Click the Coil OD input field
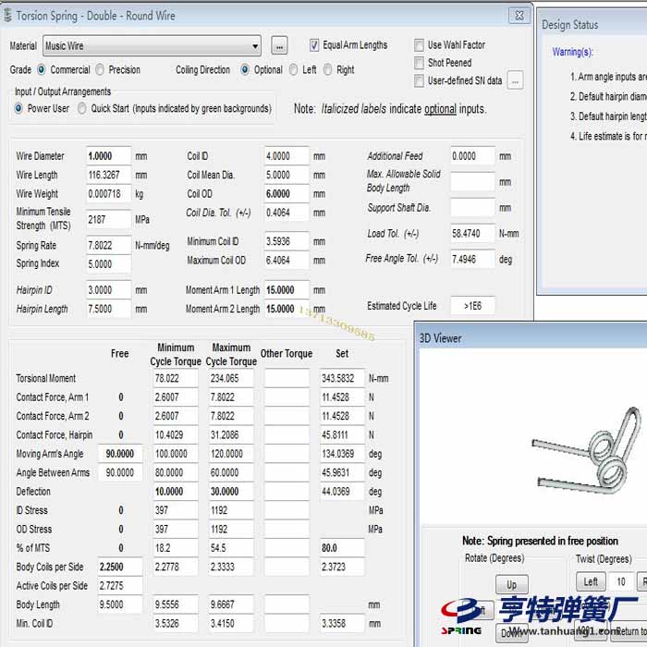This screenshot has height=647, width=647. tap(287, 194)
